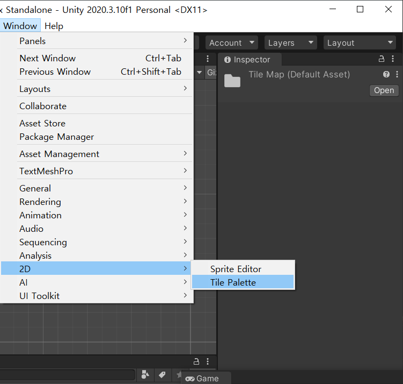Minimize the Unity window
The height and width of the screenshot is (384, 403).
[333, 10]
